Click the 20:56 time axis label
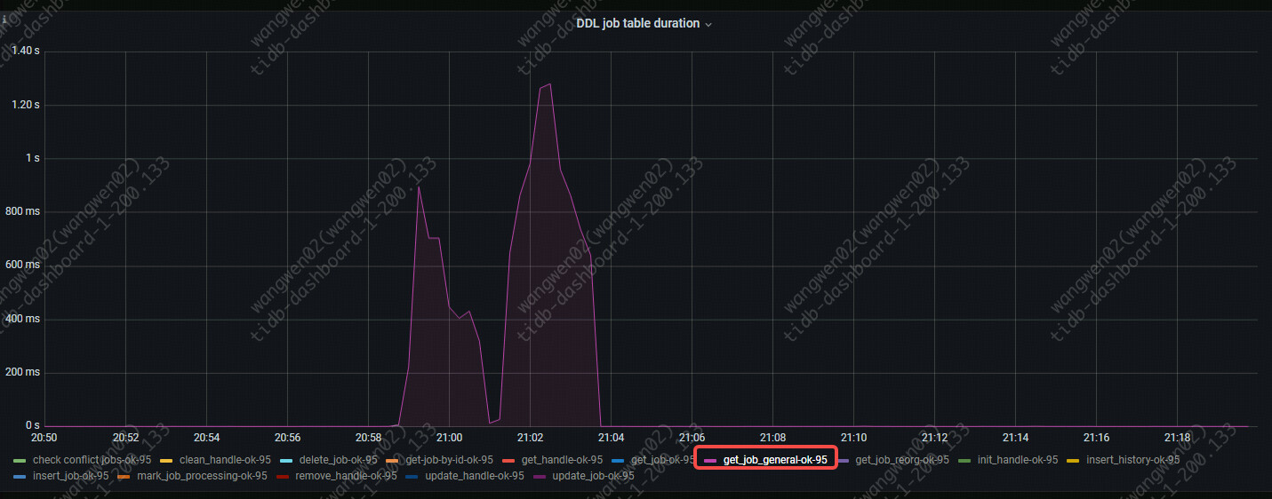The width and height of the screenshot is (1272, 499). point(287,439)
